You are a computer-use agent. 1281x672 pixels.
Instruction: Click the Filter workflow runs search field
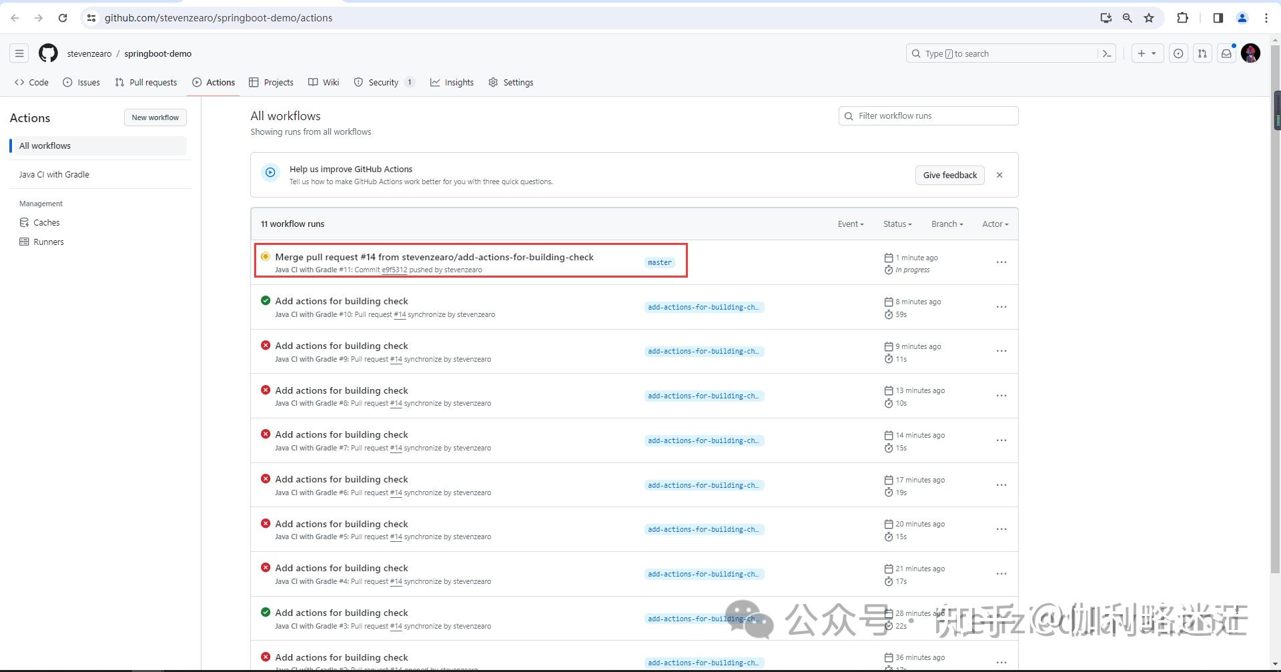click(928, 115)
